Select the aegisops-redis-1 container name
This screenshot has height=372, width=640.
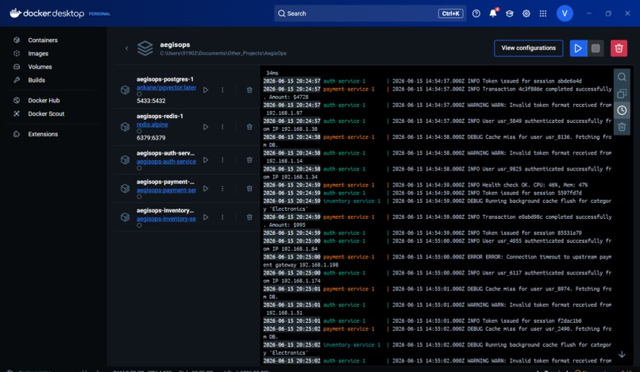[x=160, y=117]
